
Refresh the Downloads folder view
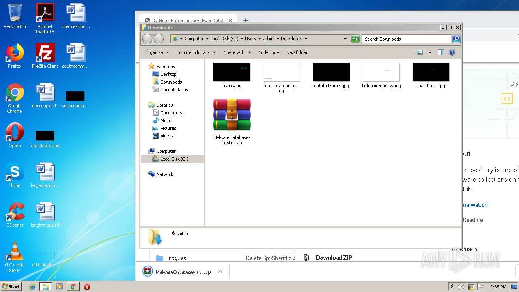(355, 39)
